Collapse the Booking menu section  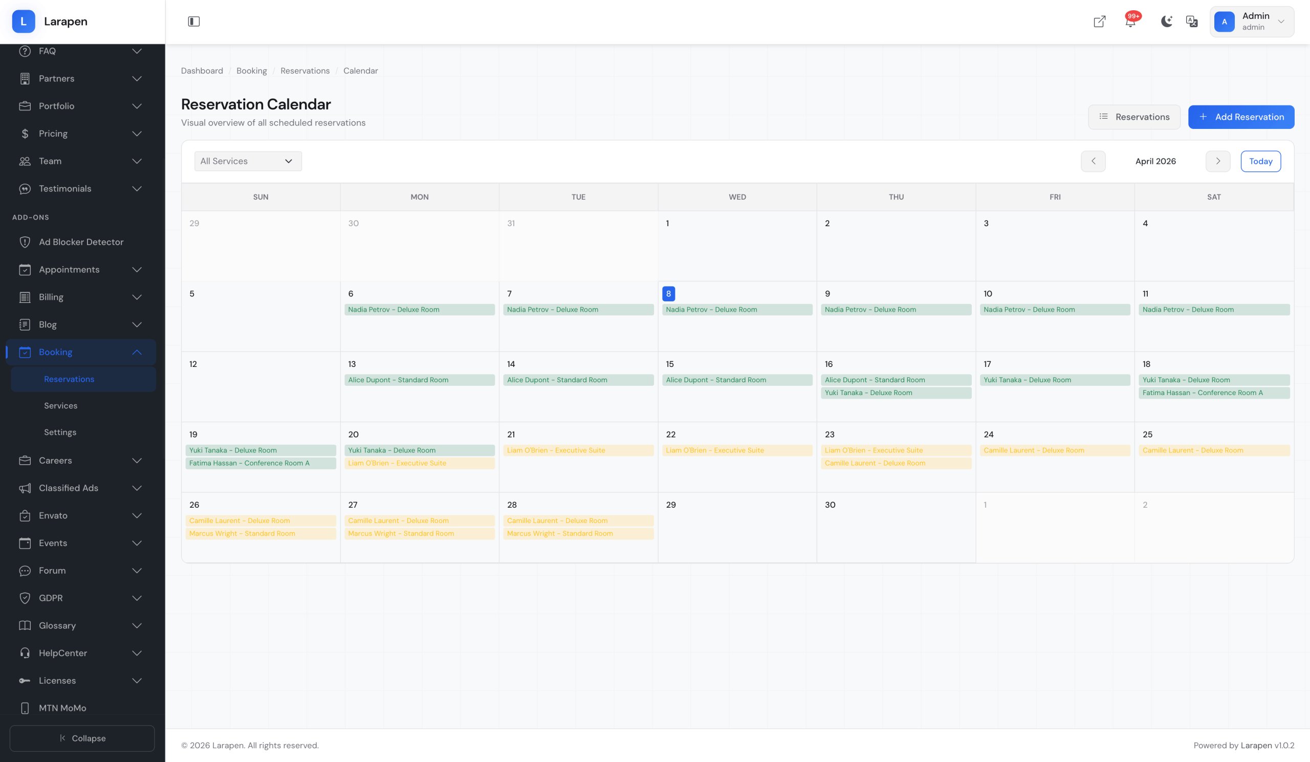(x=137, y=352)
